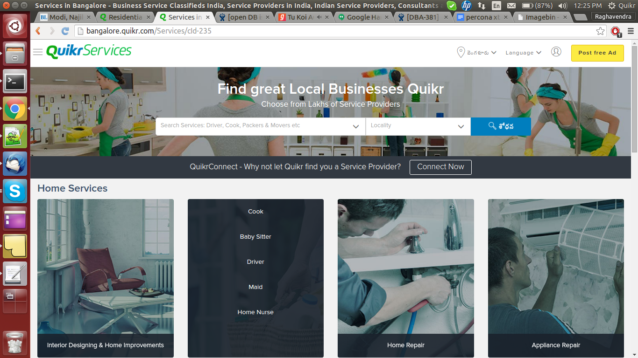Expand the Language dropdown
The height and width of the screenshot is (358, 638).
point(523,53)
